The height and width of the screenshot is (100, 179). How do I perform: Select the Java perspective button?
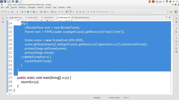tap(176, 12)
